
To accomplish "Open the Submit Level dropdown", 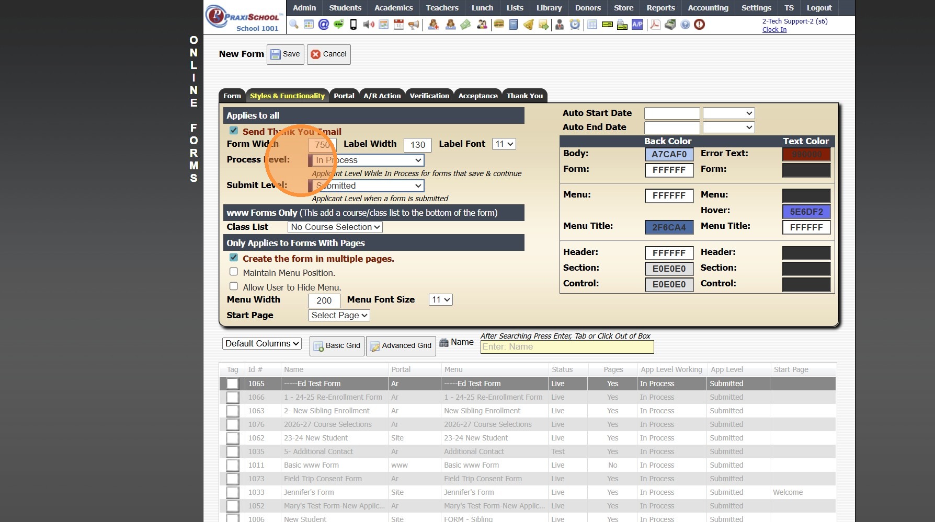I will (x=366, y=185).
